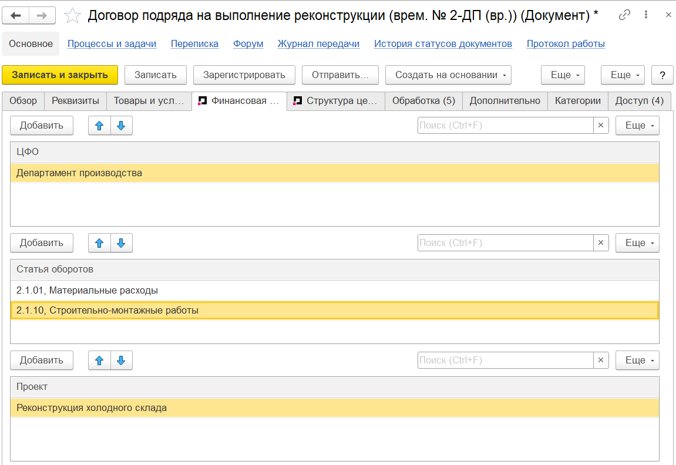Open the Дополнительно tab
This screenshot has height=465, width=676.
click(x=505, y=101)
